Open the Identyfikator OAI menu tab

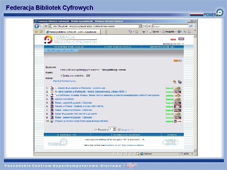(162, 47)
